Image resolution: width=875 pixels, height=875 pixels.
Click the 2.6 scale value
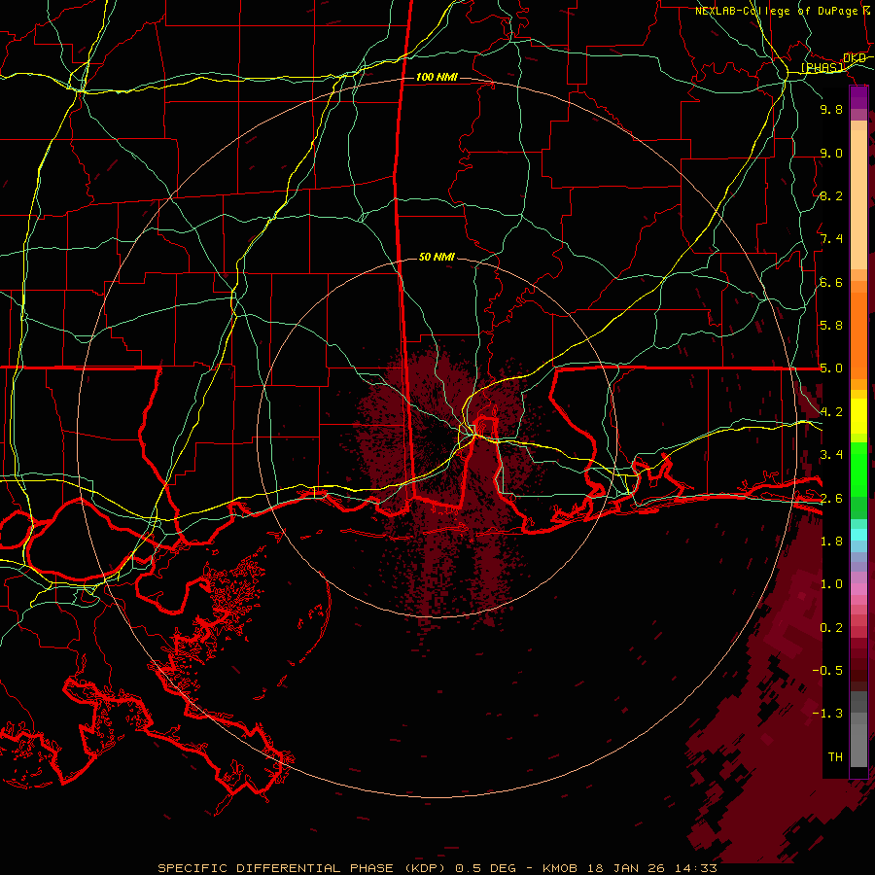click(x=831, y=499)
